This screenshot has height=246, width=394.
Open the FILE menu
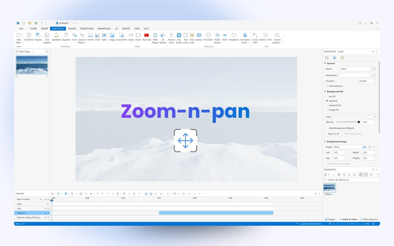tap(21, 29)
